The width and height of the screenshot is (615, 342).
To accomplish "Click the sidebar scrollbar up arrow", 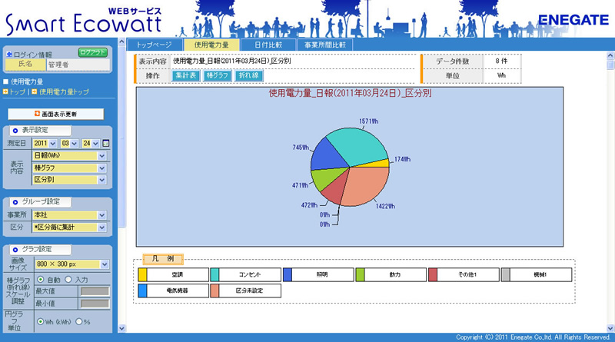I will point(121,42).
